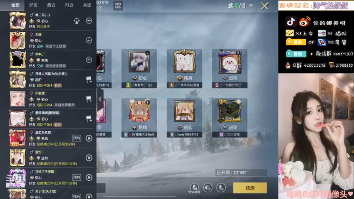Invite friend 天猫 with plus icon
The image size is (354, 199).
(x=89, y=40)
